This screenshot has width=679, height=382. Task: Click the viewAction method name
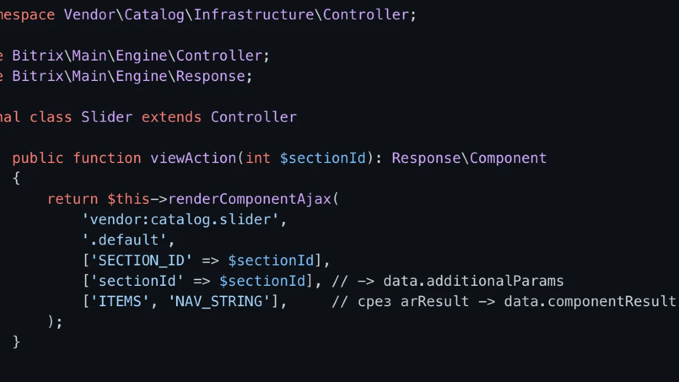193,158
